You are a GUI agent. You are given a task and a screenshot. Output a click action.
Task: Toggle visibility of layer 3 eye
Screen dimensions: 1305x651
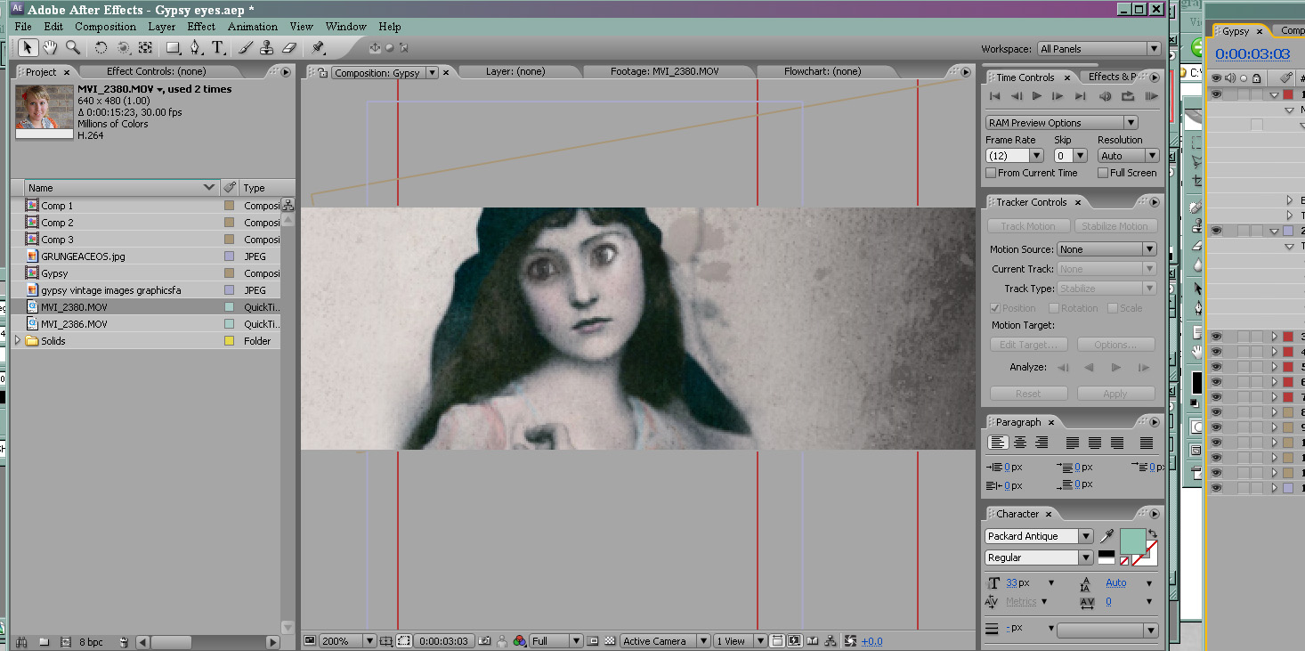click(1217, 337)
